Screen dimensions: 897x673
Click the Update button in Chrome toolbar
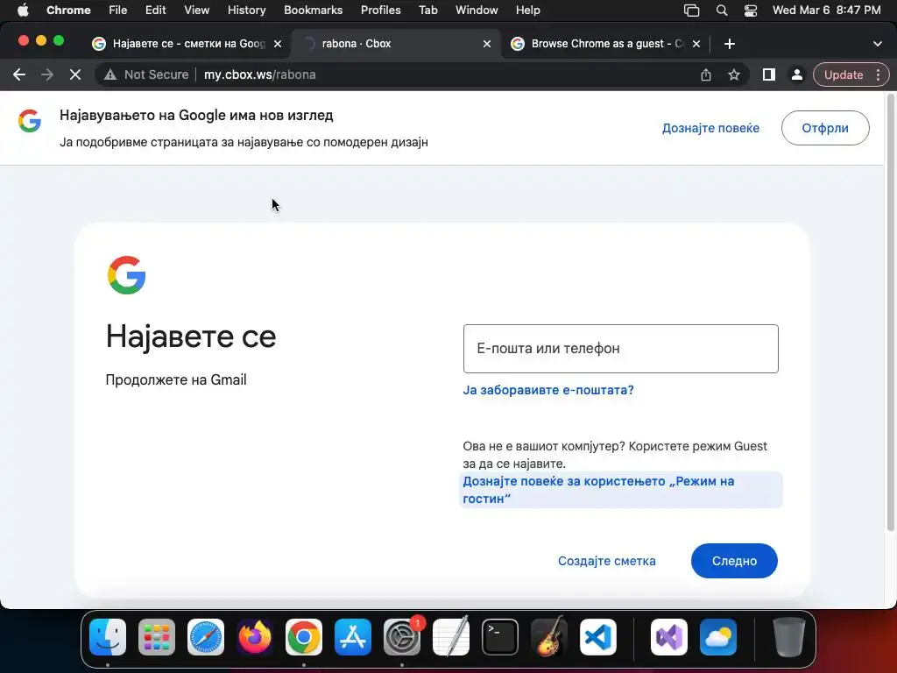point(844,75)
